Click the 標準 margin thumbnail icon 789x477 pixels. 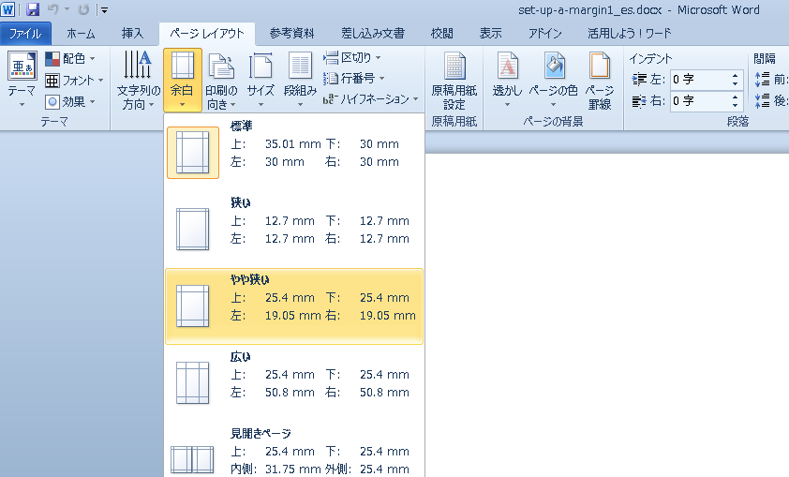[193, 153]
